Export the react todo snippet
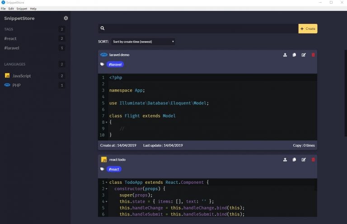Image resolution: width=347 pixels, height=224 pixels. click(x=285, y=160)
